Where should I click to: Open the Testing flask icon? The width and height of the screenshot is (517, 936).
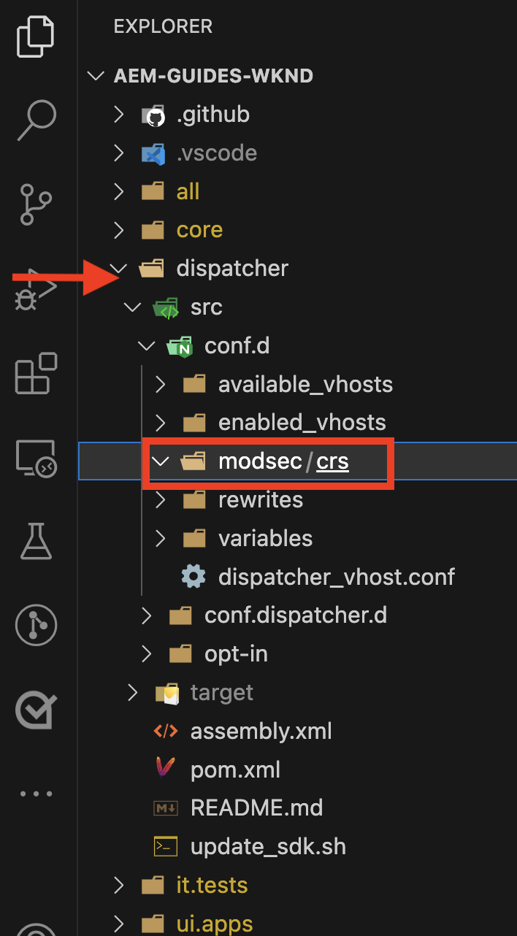36,540
